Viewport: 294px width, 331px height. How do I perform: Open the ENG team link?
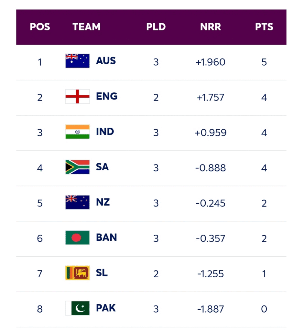106,96
